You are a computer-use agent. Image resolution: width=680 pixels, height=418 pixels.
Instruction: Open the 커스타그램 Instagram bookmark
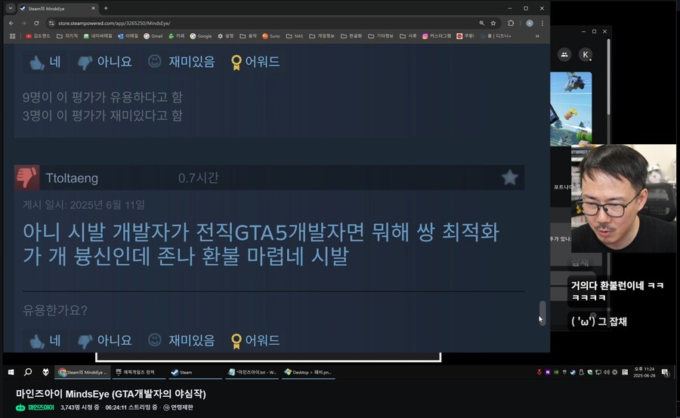click(x=437, y=36)
